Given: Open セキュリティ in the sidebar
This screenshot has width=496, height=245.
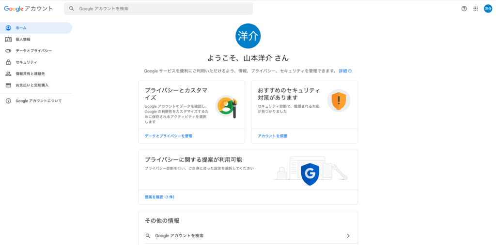Looking at the screenshot, I should 36,62.
